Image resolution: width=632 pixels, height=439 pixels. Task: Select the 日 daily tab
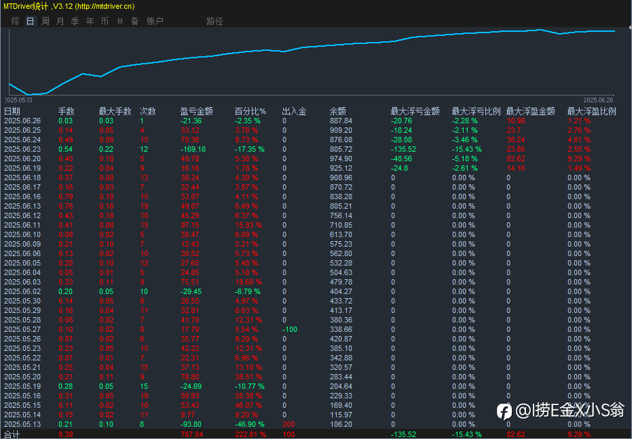point(31,21)
